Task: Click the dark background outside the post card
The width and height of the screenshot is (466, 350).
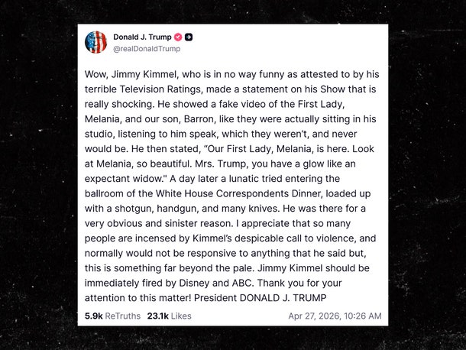Action: coord(38,176)
